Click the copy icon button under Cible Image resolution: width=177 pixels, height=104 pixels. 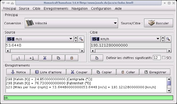point(97,58)
